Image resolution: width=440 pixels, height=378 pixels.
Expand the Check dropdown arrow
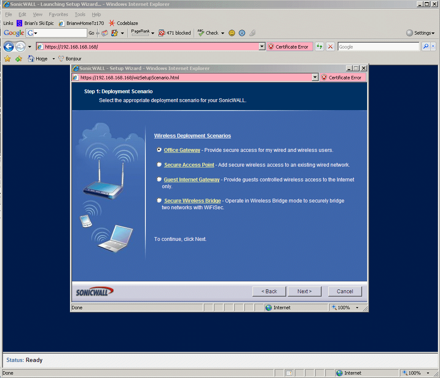[223, 33]
